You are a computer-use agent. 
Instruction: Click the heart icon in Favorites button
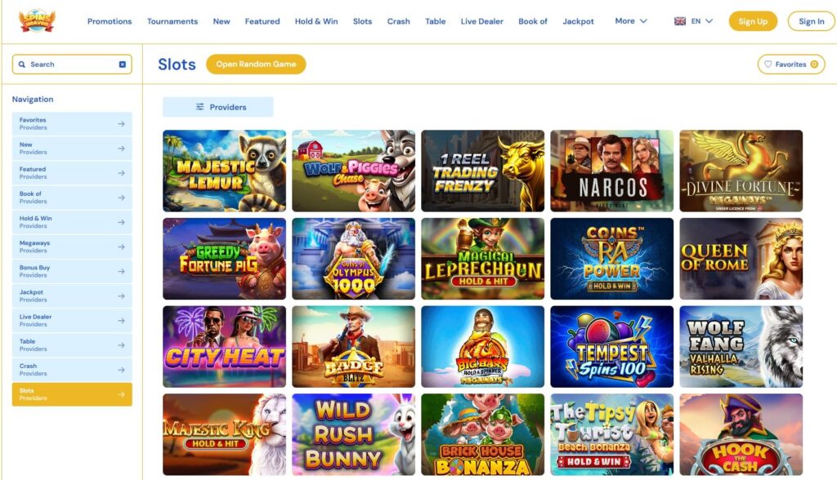tap(768, 64)
